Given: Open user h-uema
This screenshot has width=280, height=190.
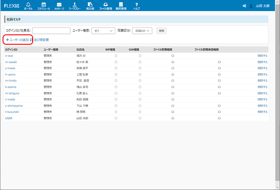Looking at the screenshot, I should click(x=10, y=74).
